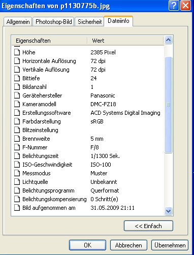The height and width of the screenshot is (255, 194).
Task: Select the Horizontale Auflösung label
Action: 49,61
